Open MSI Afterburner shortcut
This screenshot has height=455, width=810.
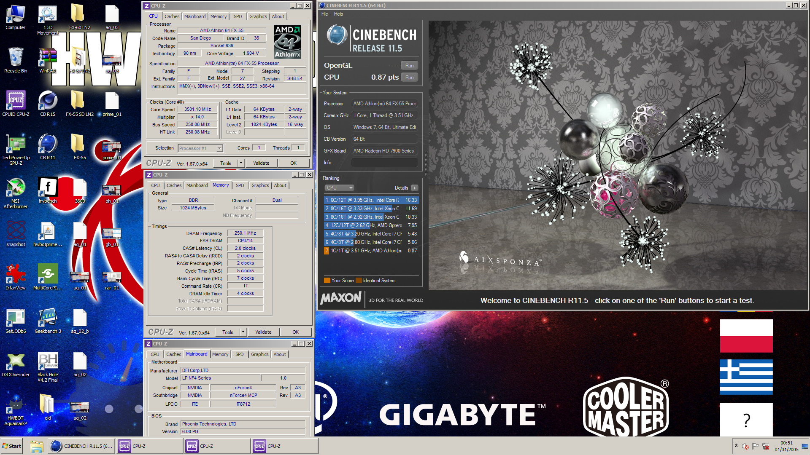[16, 193]
